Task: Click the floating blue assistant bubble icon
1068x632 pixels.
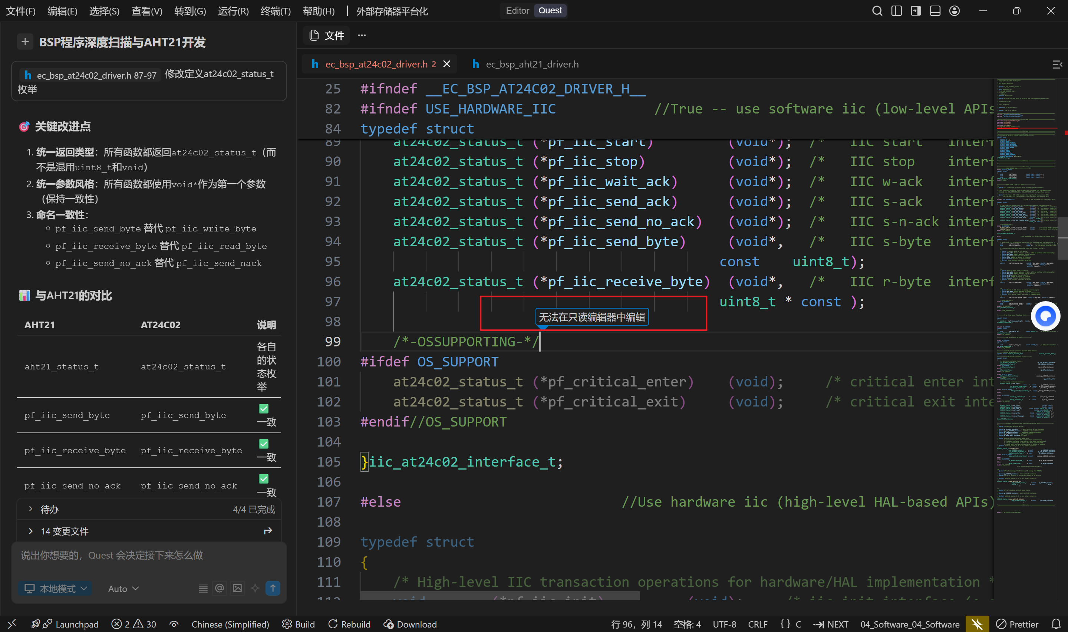Action: click(x=1045, y=316)
